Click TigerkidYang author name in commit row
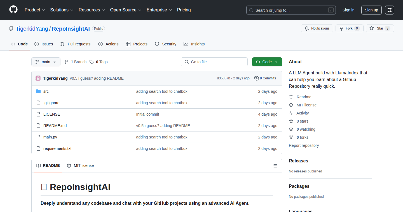This screenshot has height=212, width=403. (55, 78)
